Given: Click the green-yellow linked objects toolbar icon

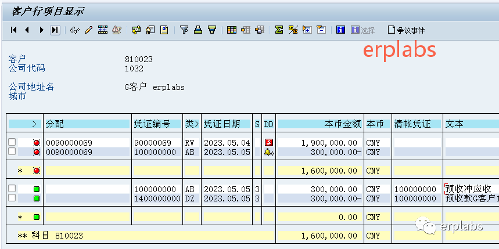Looking at the screenshot, I should pyautogui.click(x=136, y=30).
